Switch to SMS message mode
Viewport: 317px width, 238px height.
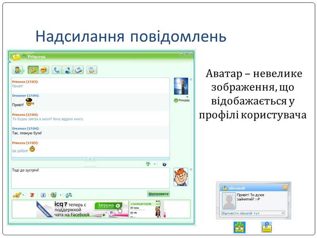pyautogui.click(x=44, y=70)
